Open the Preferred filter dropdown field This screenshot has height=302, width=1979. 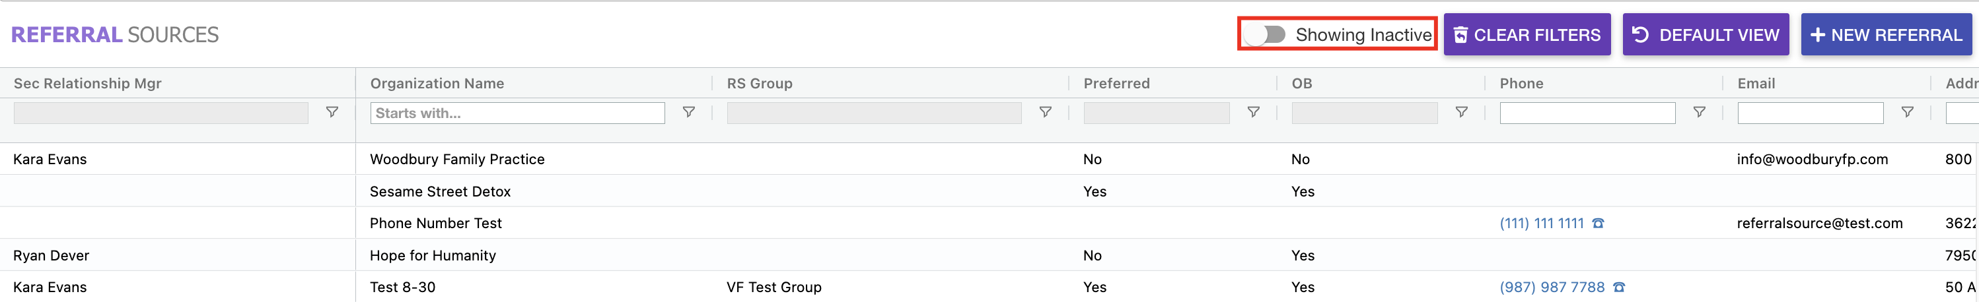point(1155,113)
